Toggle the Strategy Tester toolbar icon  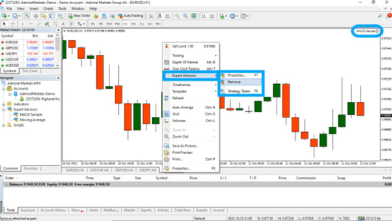click(61, 16)
